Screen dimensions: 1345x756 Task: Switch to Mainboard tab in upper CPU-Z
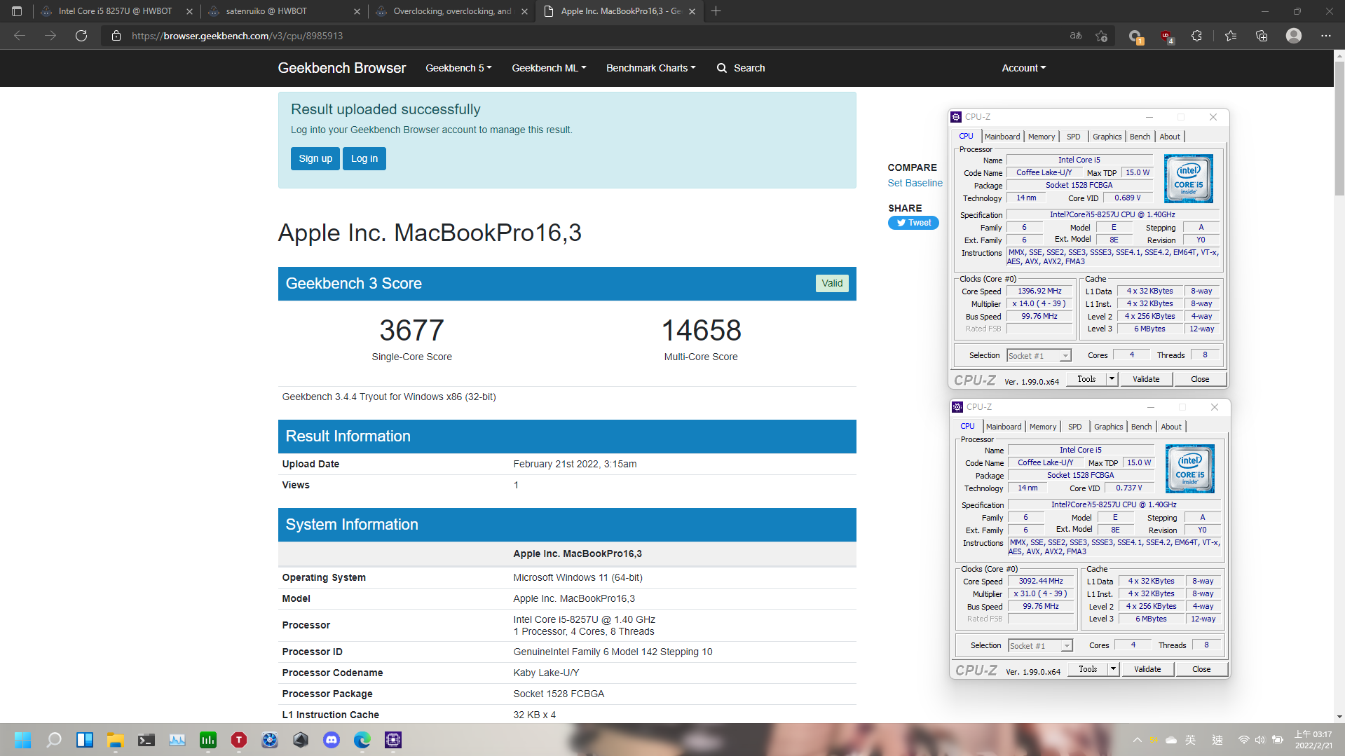[1002, 137]
